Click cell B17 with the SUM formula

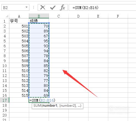[39, 100]
